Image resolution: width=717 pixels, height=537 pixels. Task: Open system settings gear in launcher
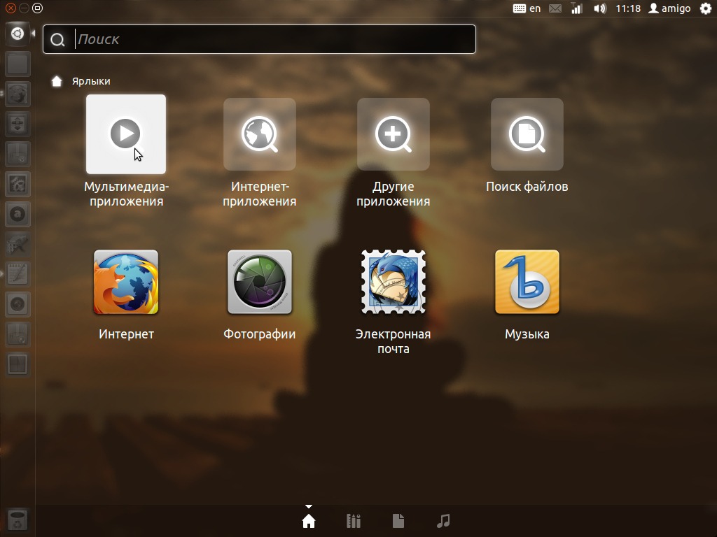pyautogui.click(x=18, y=184)
